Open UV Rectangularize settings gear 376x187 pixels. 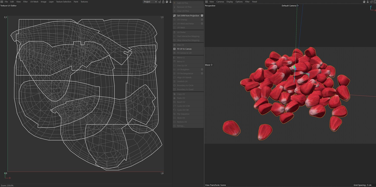(x=202, y=73)
